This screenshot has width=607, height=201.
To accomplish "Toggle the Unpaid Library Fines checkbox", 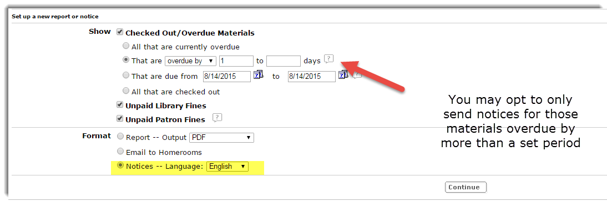I will (x=120, y=105).
